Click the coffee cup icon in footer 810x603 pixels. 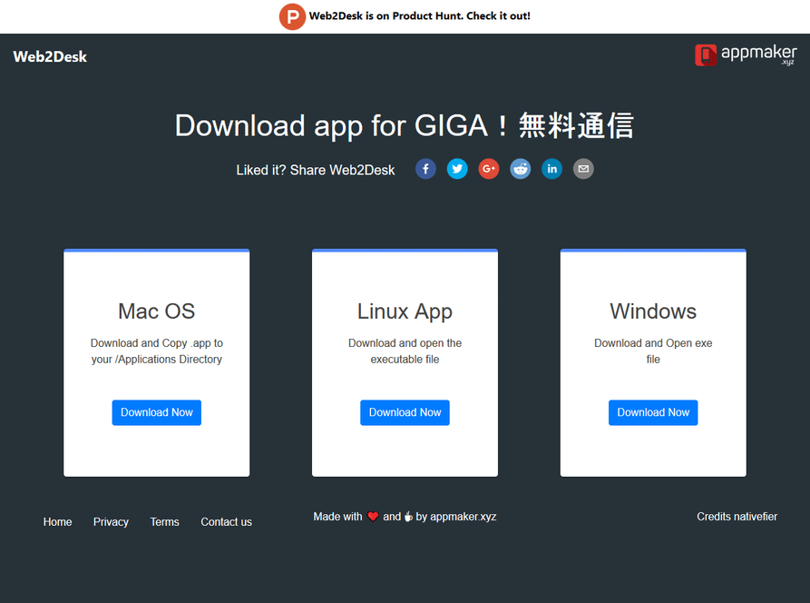[408, 517]
